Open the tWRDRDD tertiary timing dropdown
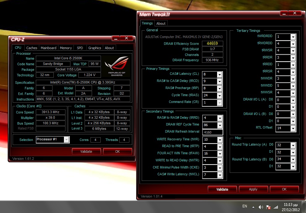Viewport: 306px width, 213px height. (x=293, y=37)
